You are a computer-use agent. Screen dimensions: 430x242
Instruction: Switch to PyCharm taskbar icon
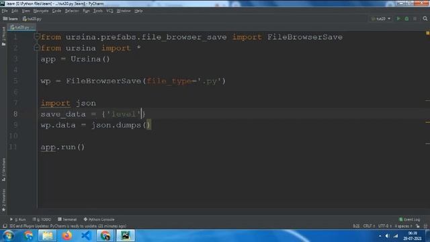(126, 236)
